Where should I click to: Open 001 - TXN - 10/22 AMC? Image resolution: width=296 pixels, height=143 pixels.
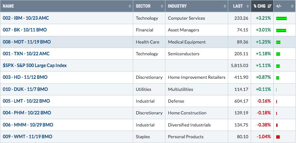[x=26, y=54]
